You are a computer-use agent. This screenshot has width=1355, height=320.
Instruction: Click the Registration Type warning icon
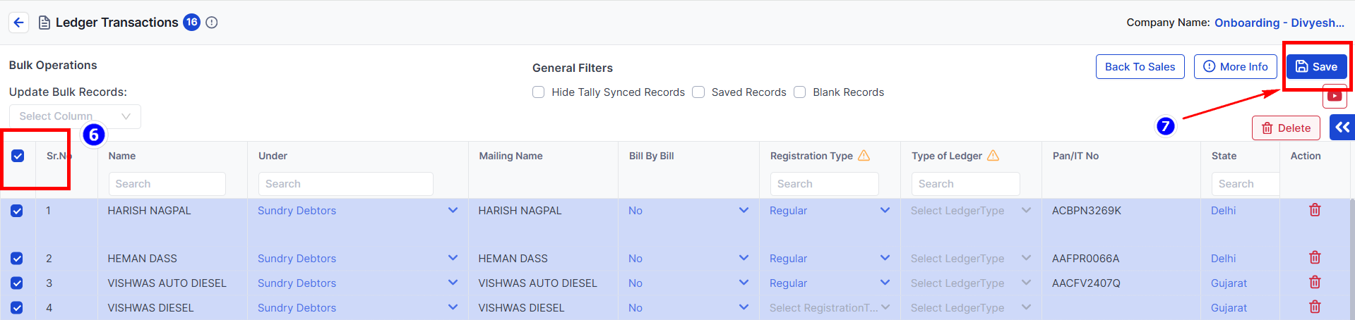(864, 156)
